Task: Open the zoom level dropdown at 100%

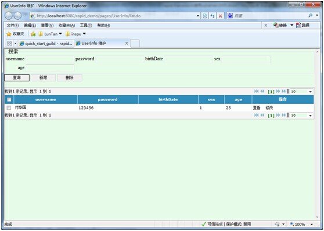Action: [x=312, y=224]
